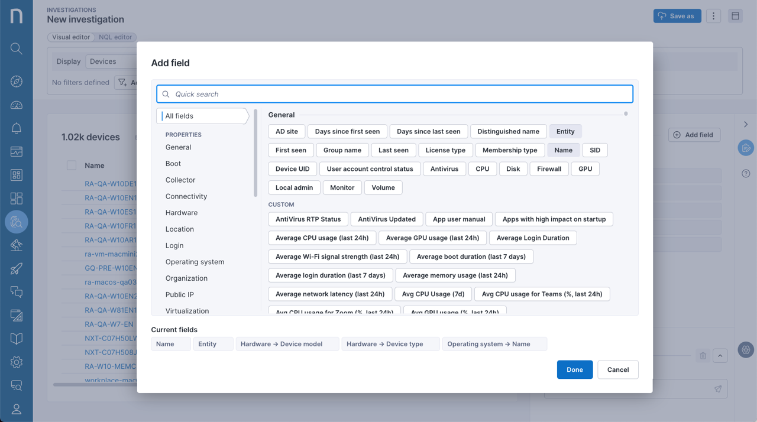Select Connectivity in properties list
Screen dimensions: 757x422
(186, 196)
